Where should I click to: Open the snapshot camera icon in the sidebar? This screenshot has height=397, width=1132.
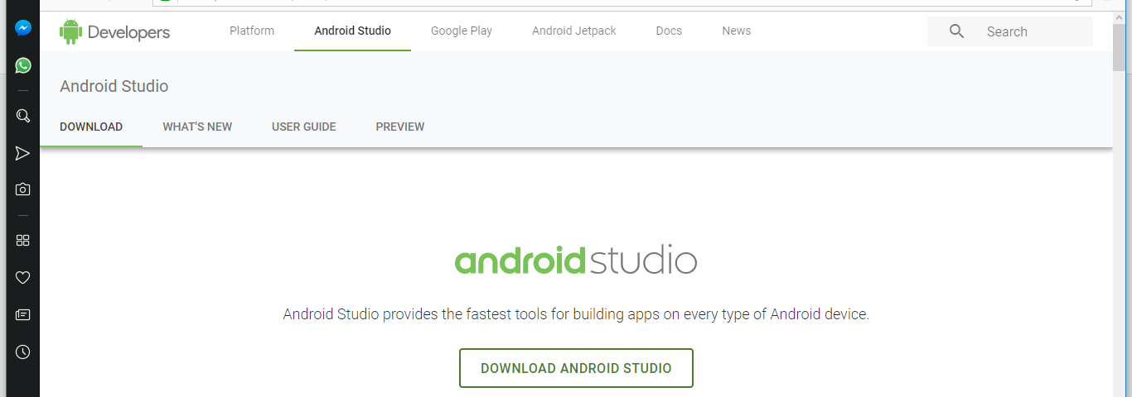point(23,189)
